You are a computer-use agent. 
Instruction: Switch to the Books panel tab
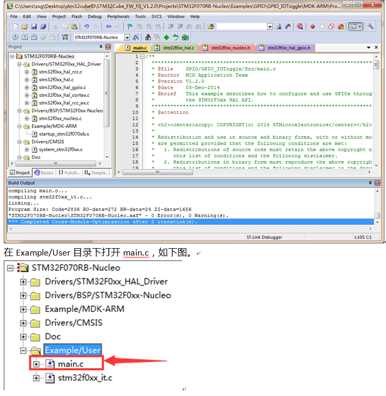44,173
